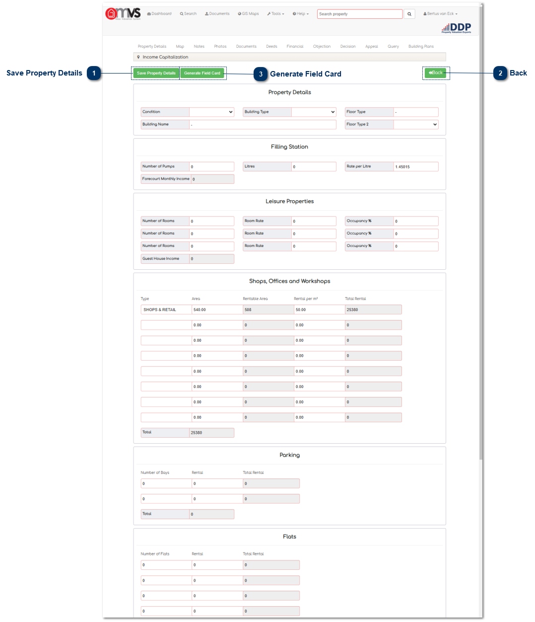This screenshot has height=622, width=535.
Task: Click the Guest House Income field
Action: (x=212, y=258)
